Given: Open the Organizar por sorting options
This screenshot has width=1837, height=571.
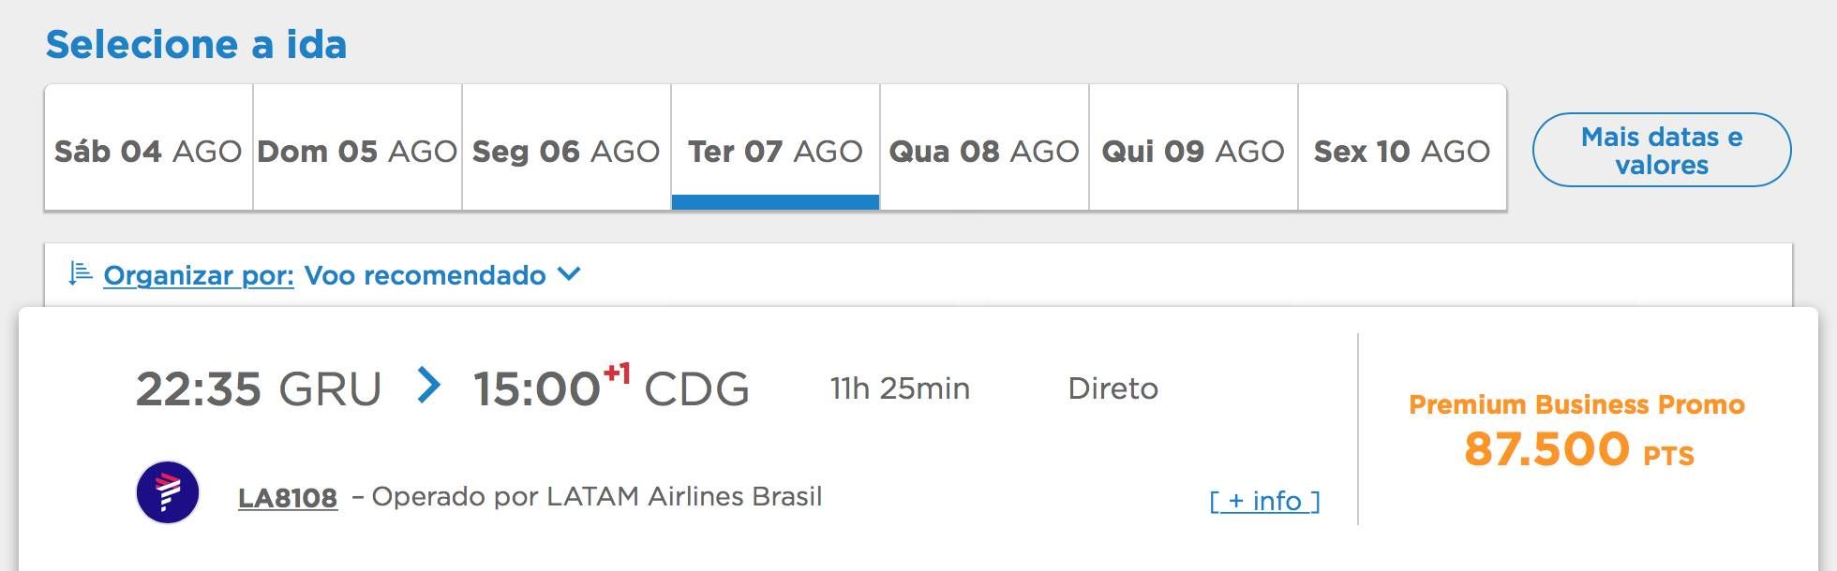Looking at the screenshot, I should point(199,275).
